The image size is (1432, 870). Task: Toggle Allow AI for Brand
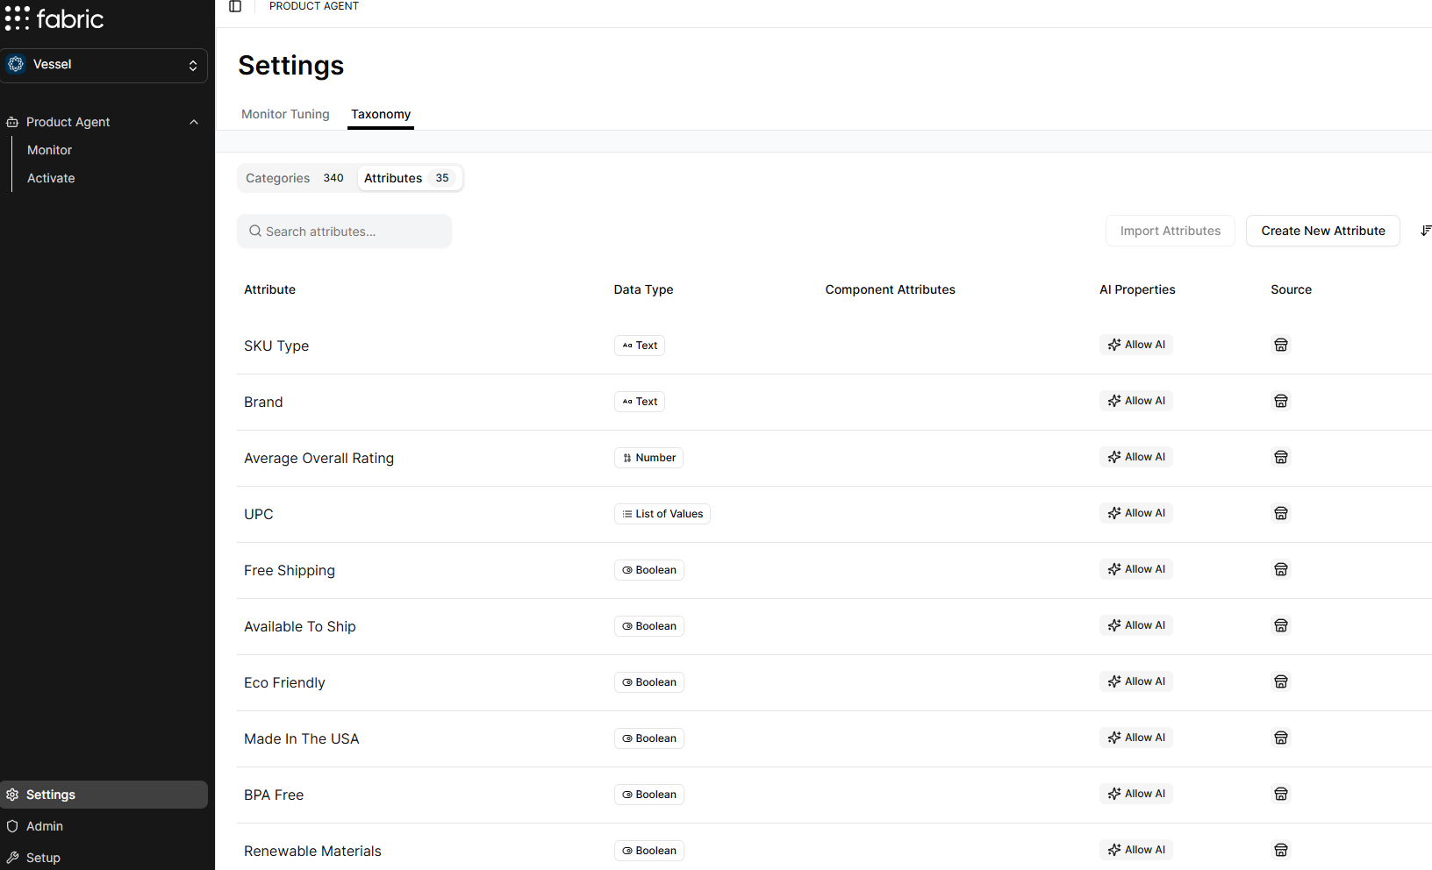(x=1136, y=401)
